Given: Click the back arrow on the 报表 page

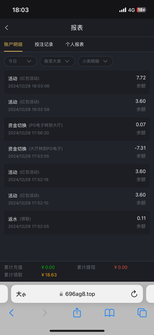Looking at the screenshot, I should click(x=7, y=27).
